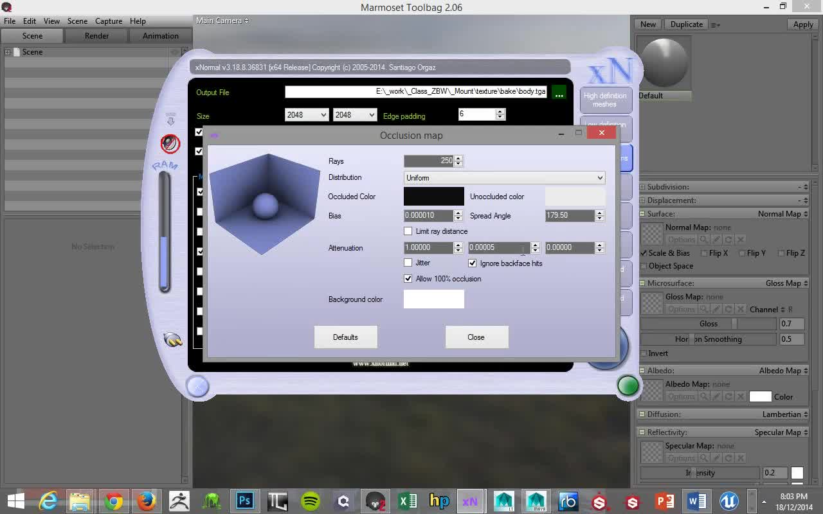Uncheck Allow 100% occlusion
823x514 pixels.
coord(408,279)
